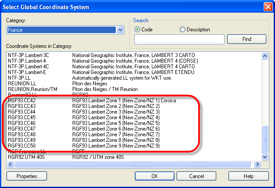Select the Code search radio button
Screen dimensions: 275x188
138,30
